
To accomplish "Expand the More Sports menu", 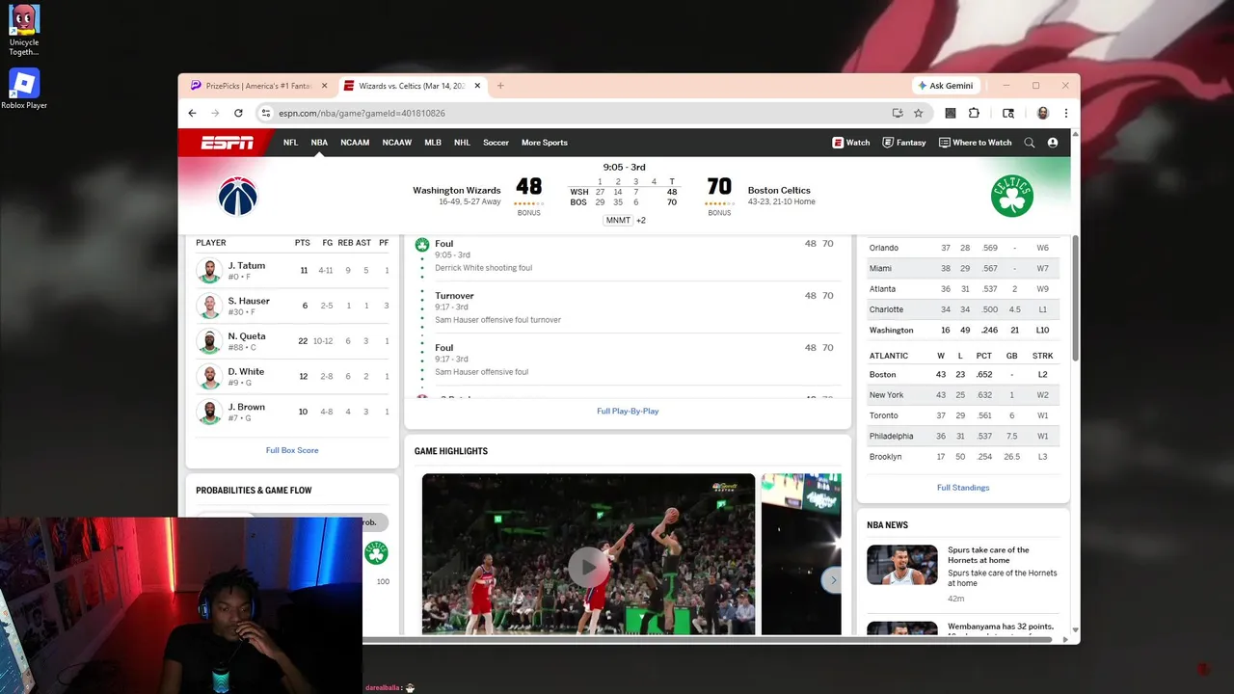I will [x=545, y=143].
